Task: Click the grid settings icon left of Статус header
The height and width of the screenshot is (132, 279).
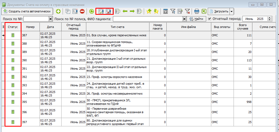Action: (3, 27)
